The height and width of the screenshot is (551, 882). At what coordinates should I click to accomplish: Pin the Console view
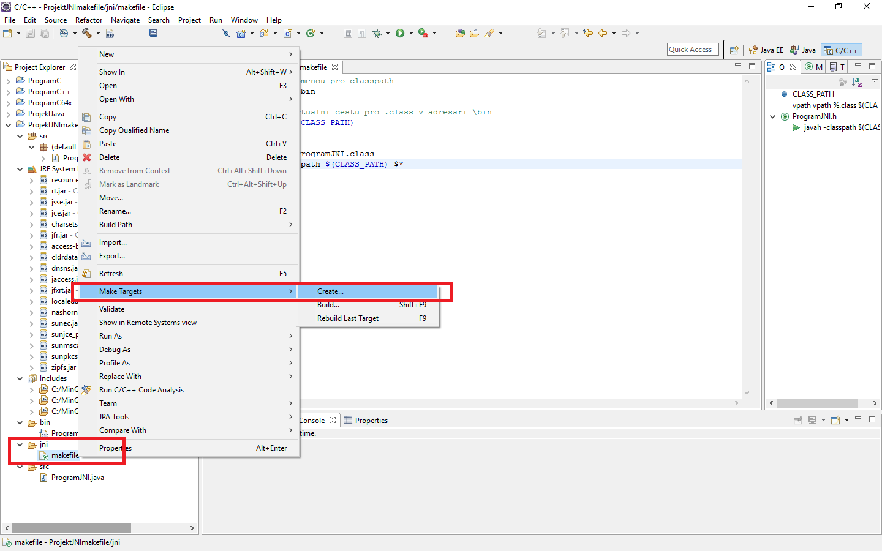[797, 421]
